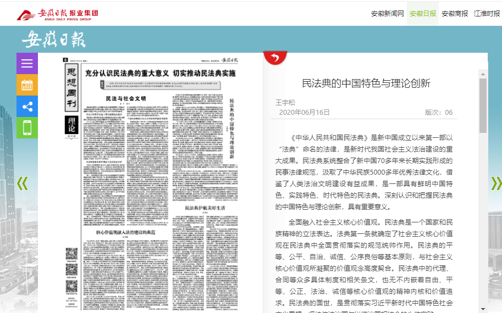
Task: Open the 安徽新闻网 nav link
Action: (388, 14)
